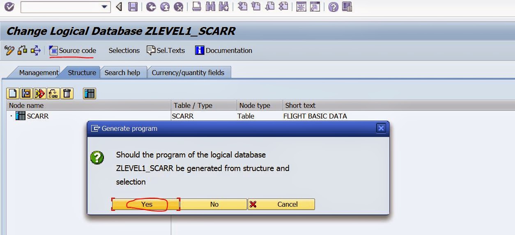Click the Display/Change pencil icon
Screen dimensions: 515x235
point(9,50)
